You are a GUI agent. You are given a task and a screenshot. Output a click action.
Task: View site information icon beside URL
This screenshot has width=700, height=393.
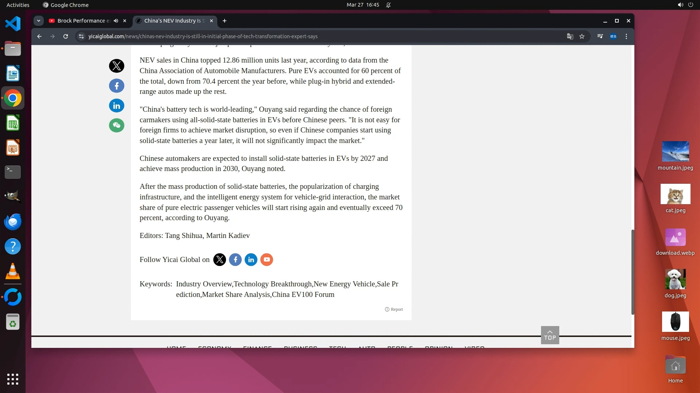pos(81,36)
